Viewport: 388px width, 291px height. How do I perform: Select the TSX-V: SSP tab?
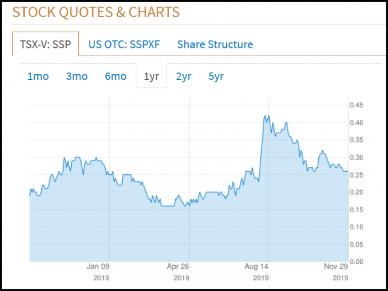(x=45, y=44)
